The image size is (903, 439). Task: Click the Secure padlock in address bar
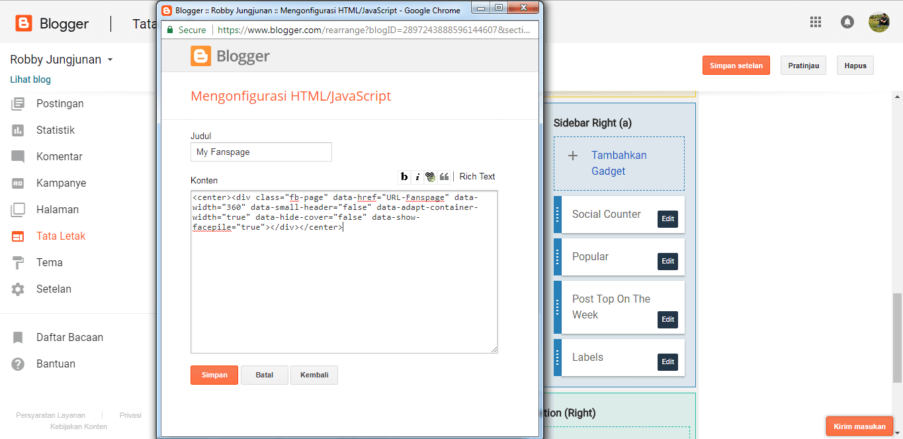pos(171,30)
